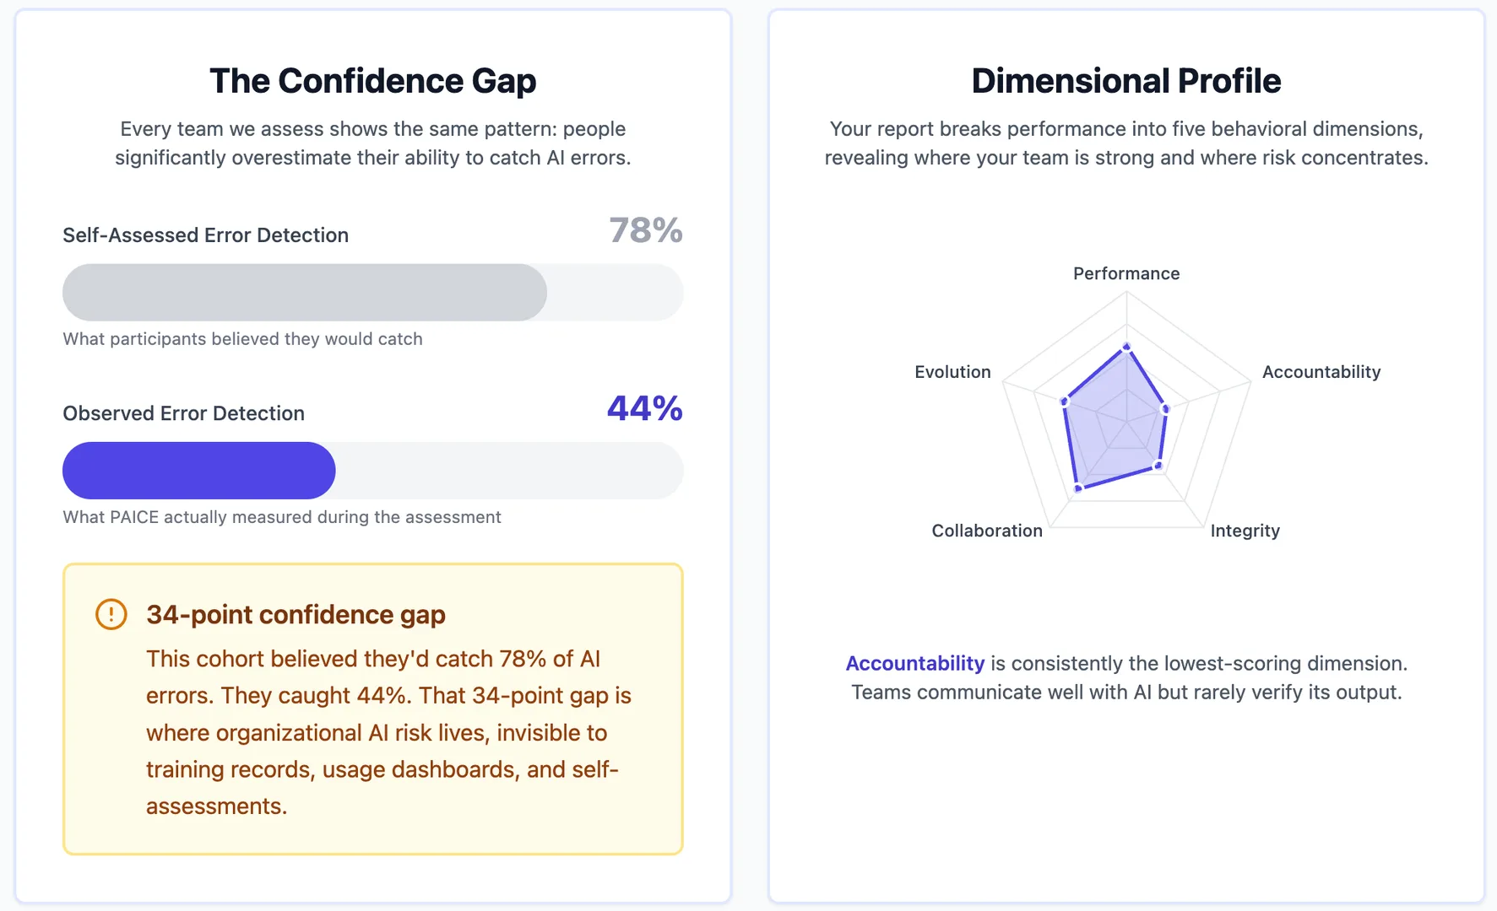Screen dimensions: 1497x911
Task: Click the Accountability data point on radar chart
Action: coord(1166,409)
